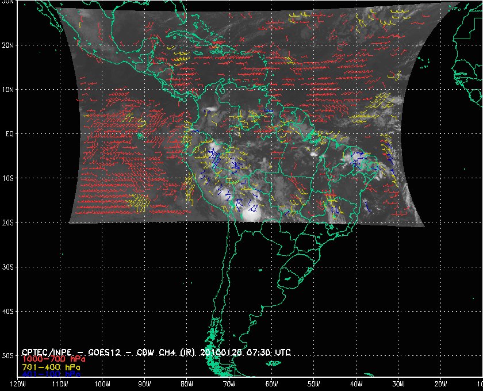
Task: Click the 120W longitude label
Action: click(18, 384)
